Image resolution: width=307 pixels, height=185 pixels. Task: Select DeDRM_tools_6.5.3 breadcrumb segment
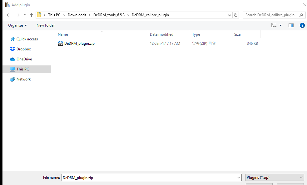coord(109,15)
